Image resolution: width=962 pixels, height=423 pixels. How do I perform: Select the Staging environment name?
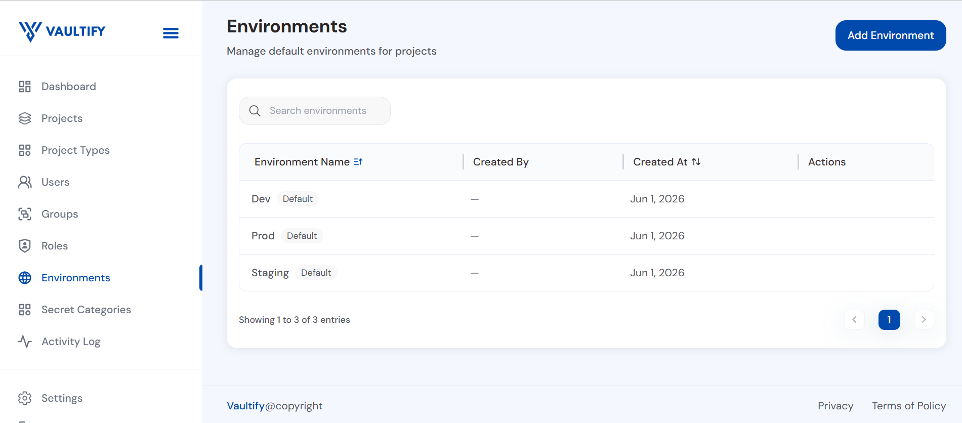[x=270, y=273]
